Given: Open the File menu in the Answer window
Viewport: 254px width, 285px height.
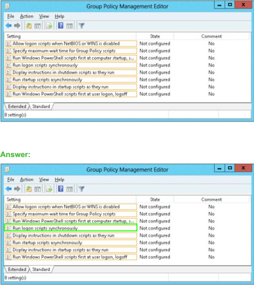Looking at the screenshot, I should pos(11,179).
